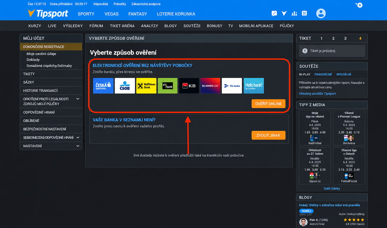Image resolution: width=387 pixels, height=228 pixels.
Task: Open BONUSY in navigation bar
Action: [214, 26]
